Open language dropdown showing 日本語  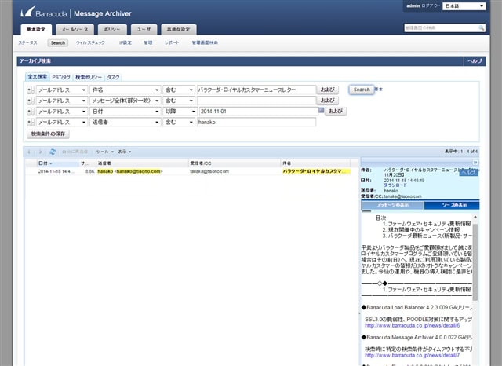[x=464, y=6]
